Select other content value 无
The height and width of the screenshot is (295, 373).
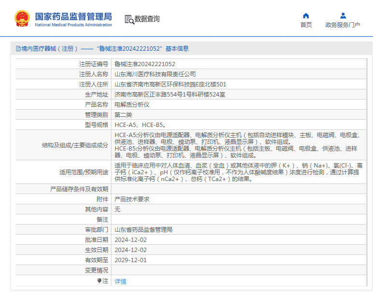118,210
